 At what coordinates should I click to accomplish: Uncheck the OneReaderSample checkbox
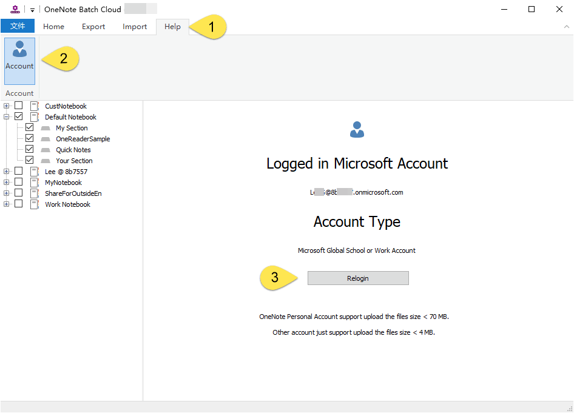coord(29,138)
